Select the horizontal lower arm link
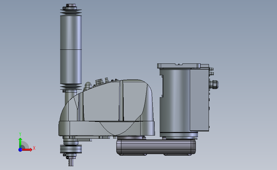The height and width of the screenshot is (170, 277). point(156,147)
